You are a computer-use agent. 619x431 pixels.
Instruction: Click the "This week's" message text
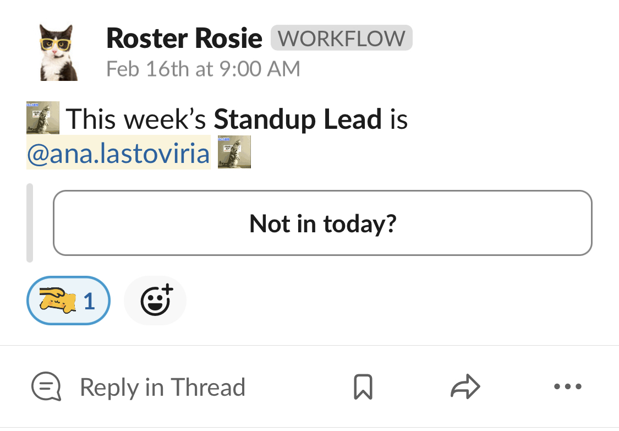click(x=136, y=119)
